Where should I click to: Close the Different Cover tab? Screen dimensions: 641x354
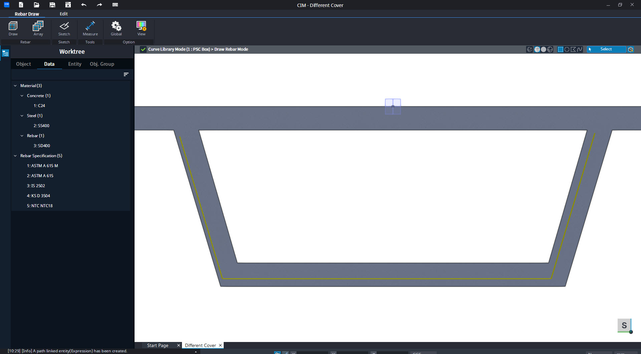tap(220, 345)
